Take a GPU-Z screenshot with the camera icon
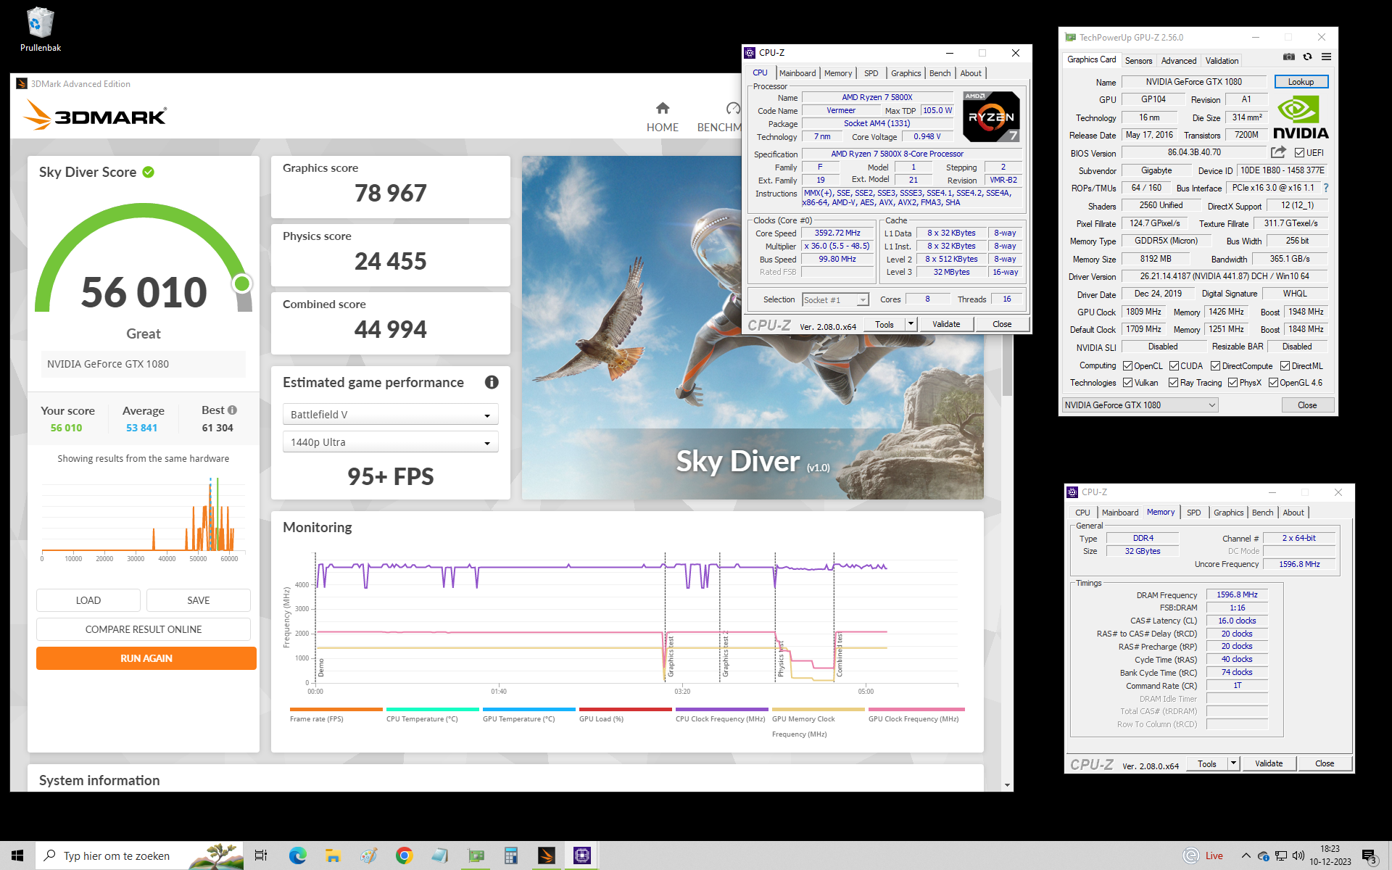This screenshot has height=870, width=1392. (1288, 57)
